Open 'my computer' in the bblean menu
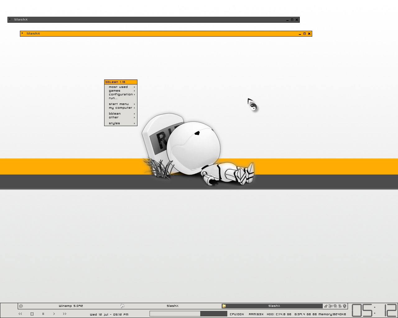This screenshot has height=318, width=398. click(121, 108)
